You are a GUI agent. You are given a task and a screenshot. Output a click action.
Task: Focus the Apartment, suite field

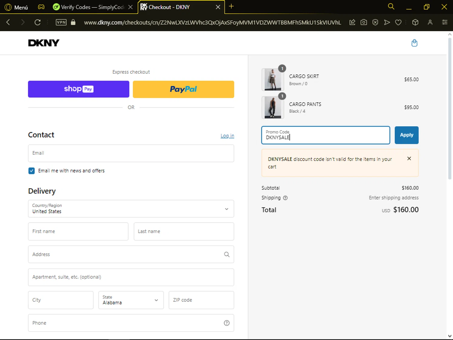[131, 277]
